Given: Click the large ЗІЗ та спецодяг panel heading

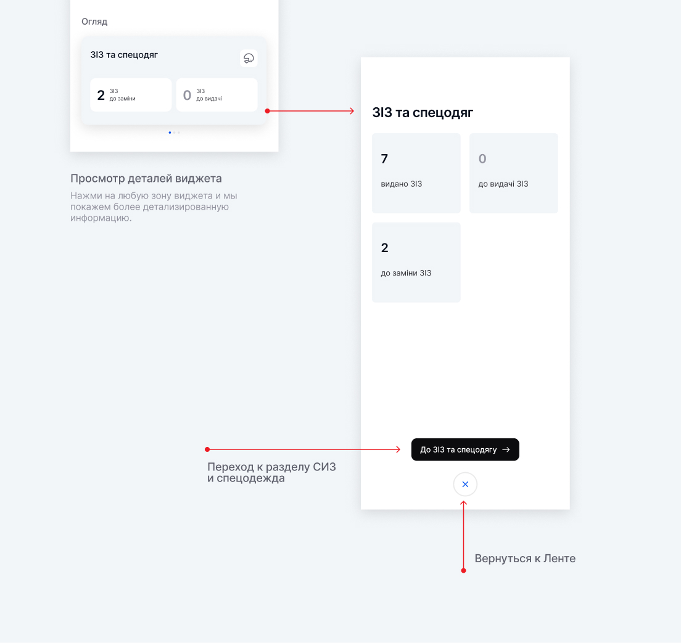Looking at the screenshot, I should [423, 112].
